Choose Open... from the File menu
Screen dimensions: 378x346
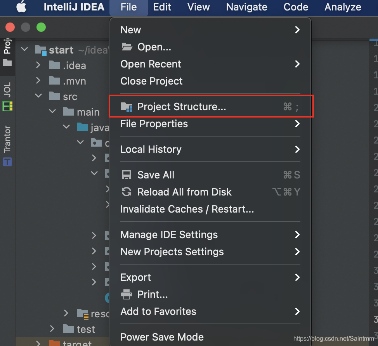coord(210,47)
